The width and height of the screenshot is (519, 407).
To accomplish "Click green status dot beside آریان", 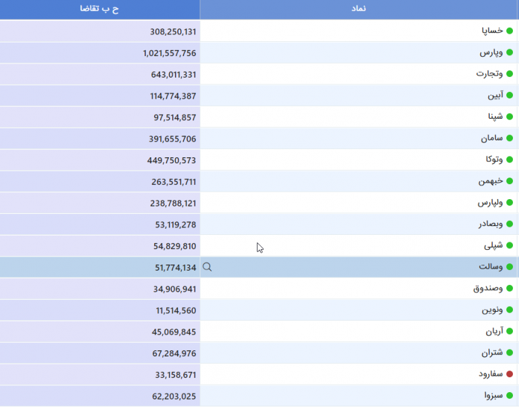I will pyautogui.click(x=510, y=331).
